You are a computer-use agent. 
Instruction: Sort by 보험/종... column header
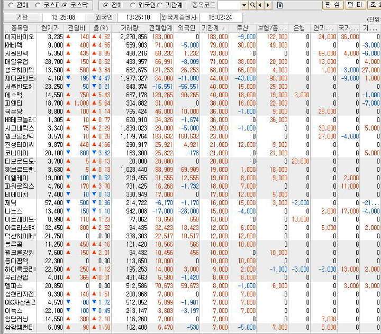tap(273, 28)
